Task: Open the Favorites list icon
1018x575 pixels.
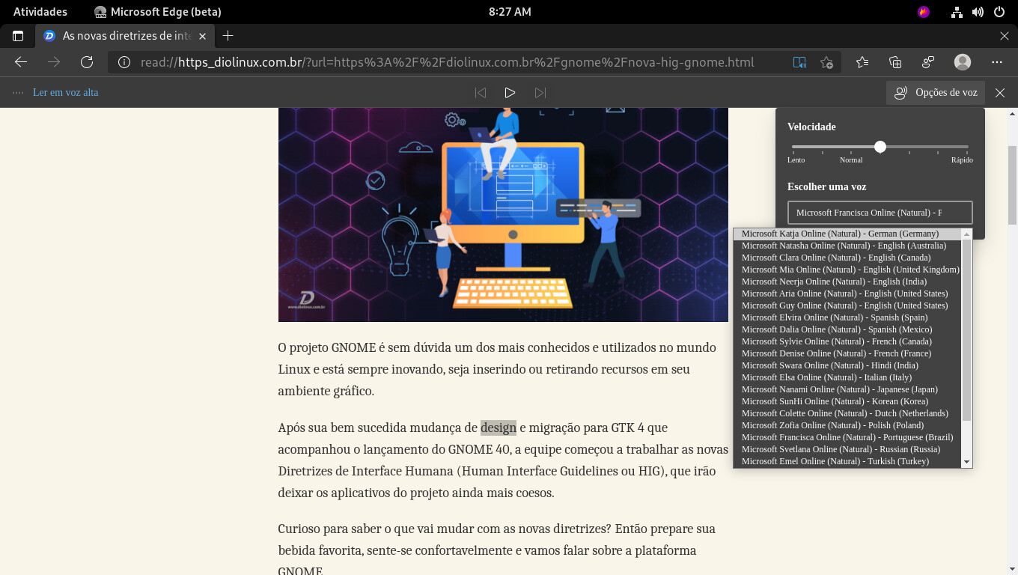Action: click(862, 62)
